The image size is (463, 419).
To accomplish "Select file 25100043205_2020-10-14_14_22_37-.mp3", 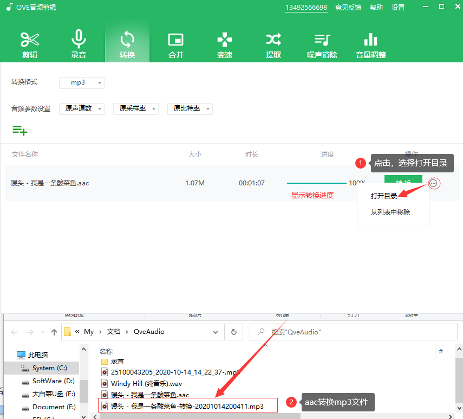I will click(170, 372).
